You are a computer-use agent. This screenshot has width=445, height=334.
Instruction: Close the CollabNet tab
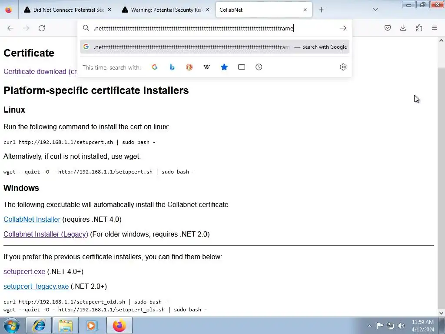coord(305,10)
